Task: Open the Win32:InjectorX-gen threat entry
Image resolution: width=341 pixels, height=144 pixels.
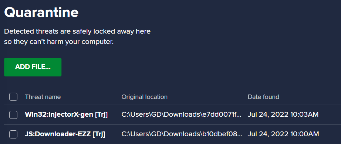Action: (x=66, y=114)
